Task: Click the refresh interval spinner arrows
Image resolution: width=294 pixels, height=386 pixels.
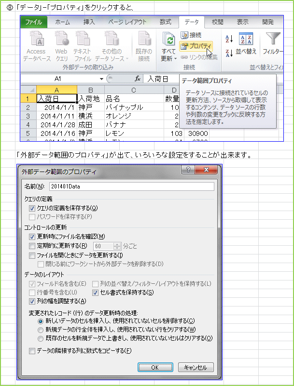Action: (117, 246)
